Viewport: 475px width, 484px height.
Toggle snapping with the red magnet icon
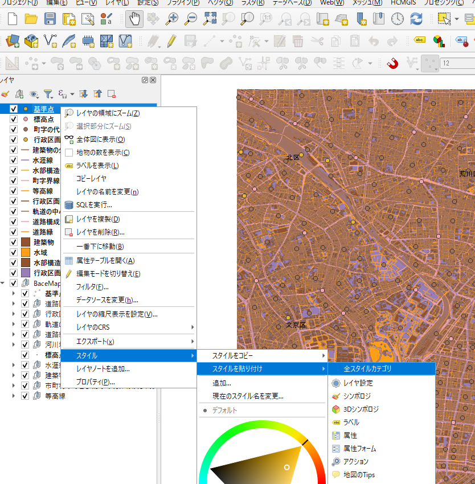coord(392,63)
